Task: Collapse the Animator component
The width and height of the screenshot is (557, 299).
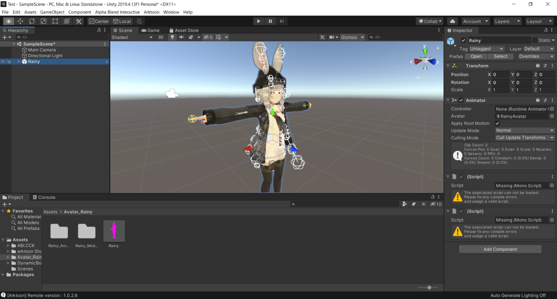Action: 448,100
